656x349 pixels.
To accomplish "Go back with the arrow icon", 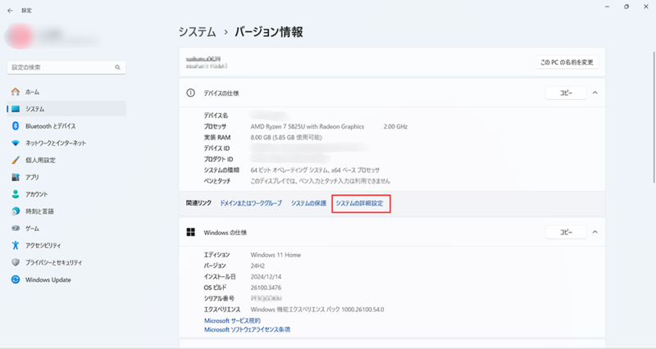I will pyautogui.click(x=10, y=11).
